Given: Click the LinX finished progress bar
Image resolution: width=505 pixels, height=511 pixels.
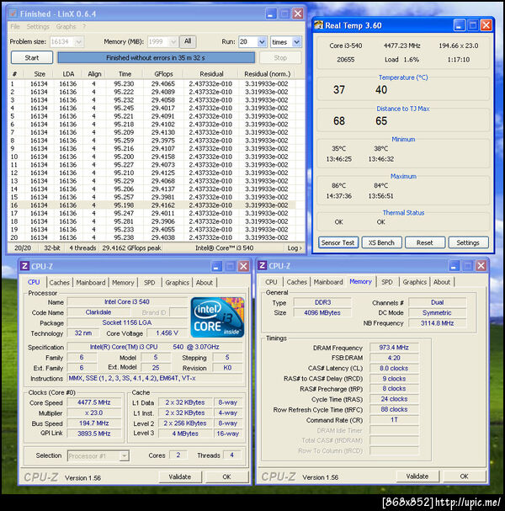Looking at the screenshot, I should click(x=156, y=58).
